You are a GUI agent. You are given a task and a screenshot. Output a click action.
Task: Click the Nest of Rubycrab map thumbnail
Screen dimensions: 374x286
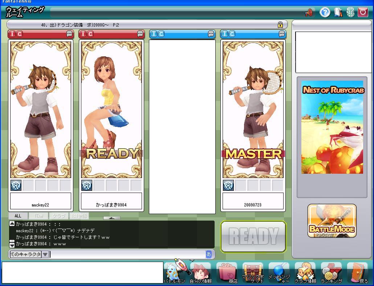point(332,127)
